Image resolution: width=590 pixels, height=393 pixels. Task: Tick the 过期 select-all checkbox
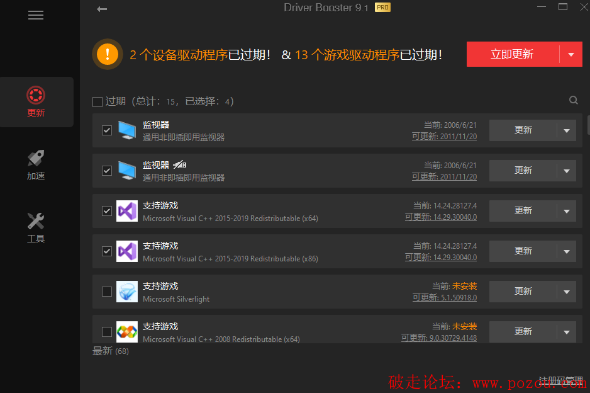click(x=97, y=102)
